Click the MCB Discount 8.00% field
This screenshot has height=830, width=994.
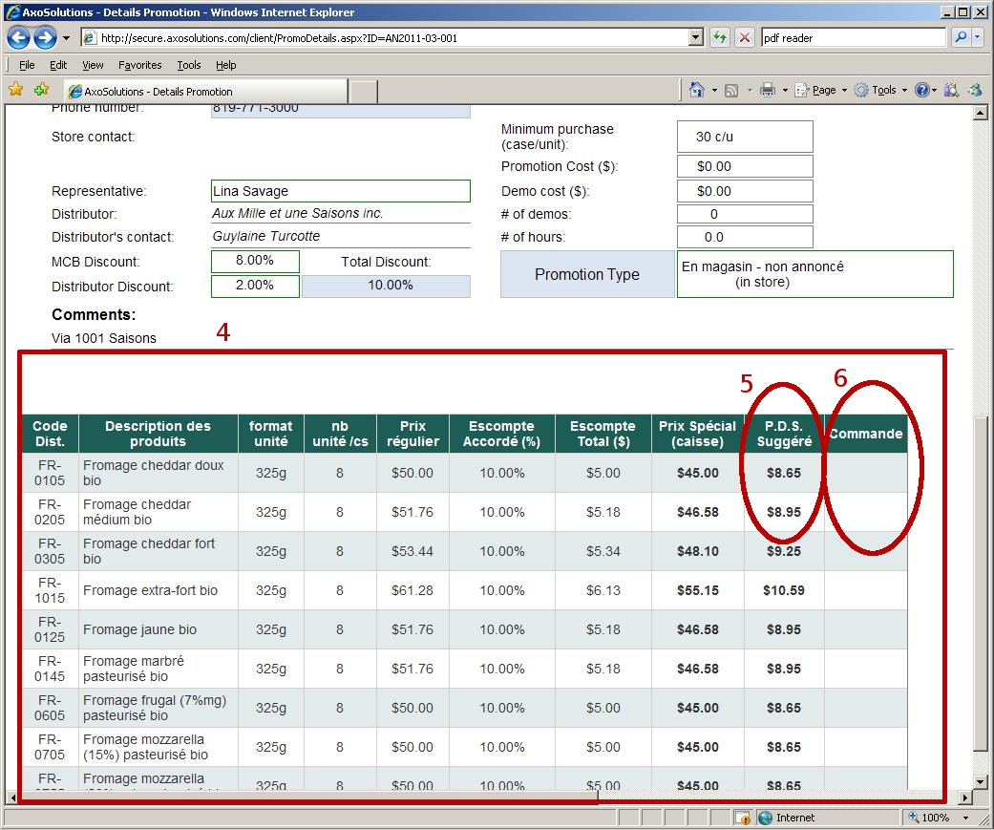[255, 261]
